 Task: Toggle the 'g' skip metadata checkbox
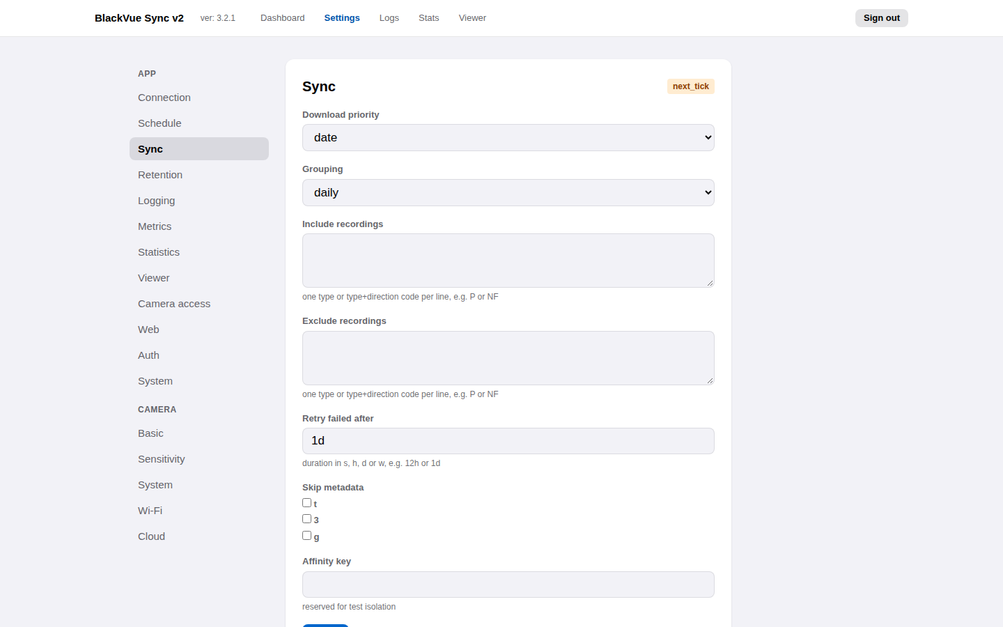[x=306, y=536]
